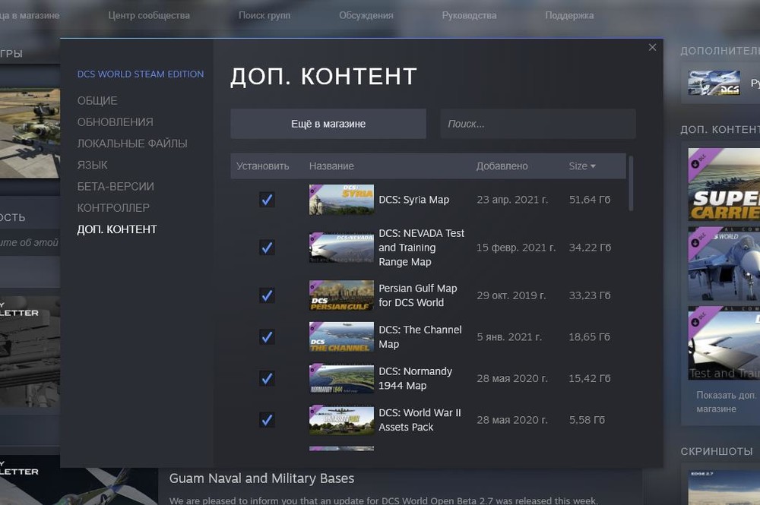Click the Persian Gulf Map thumbnail icon
The image size is (760, 505).
click(341, 295)
